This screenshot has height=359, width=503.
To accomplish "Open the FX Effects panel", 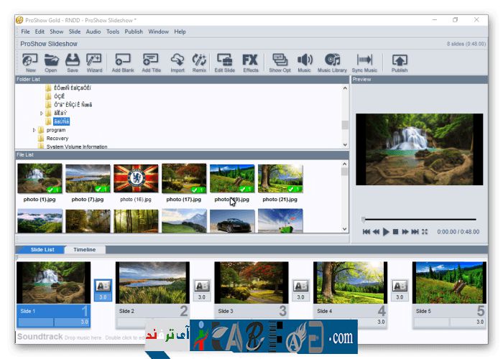I will pos(250,62).
